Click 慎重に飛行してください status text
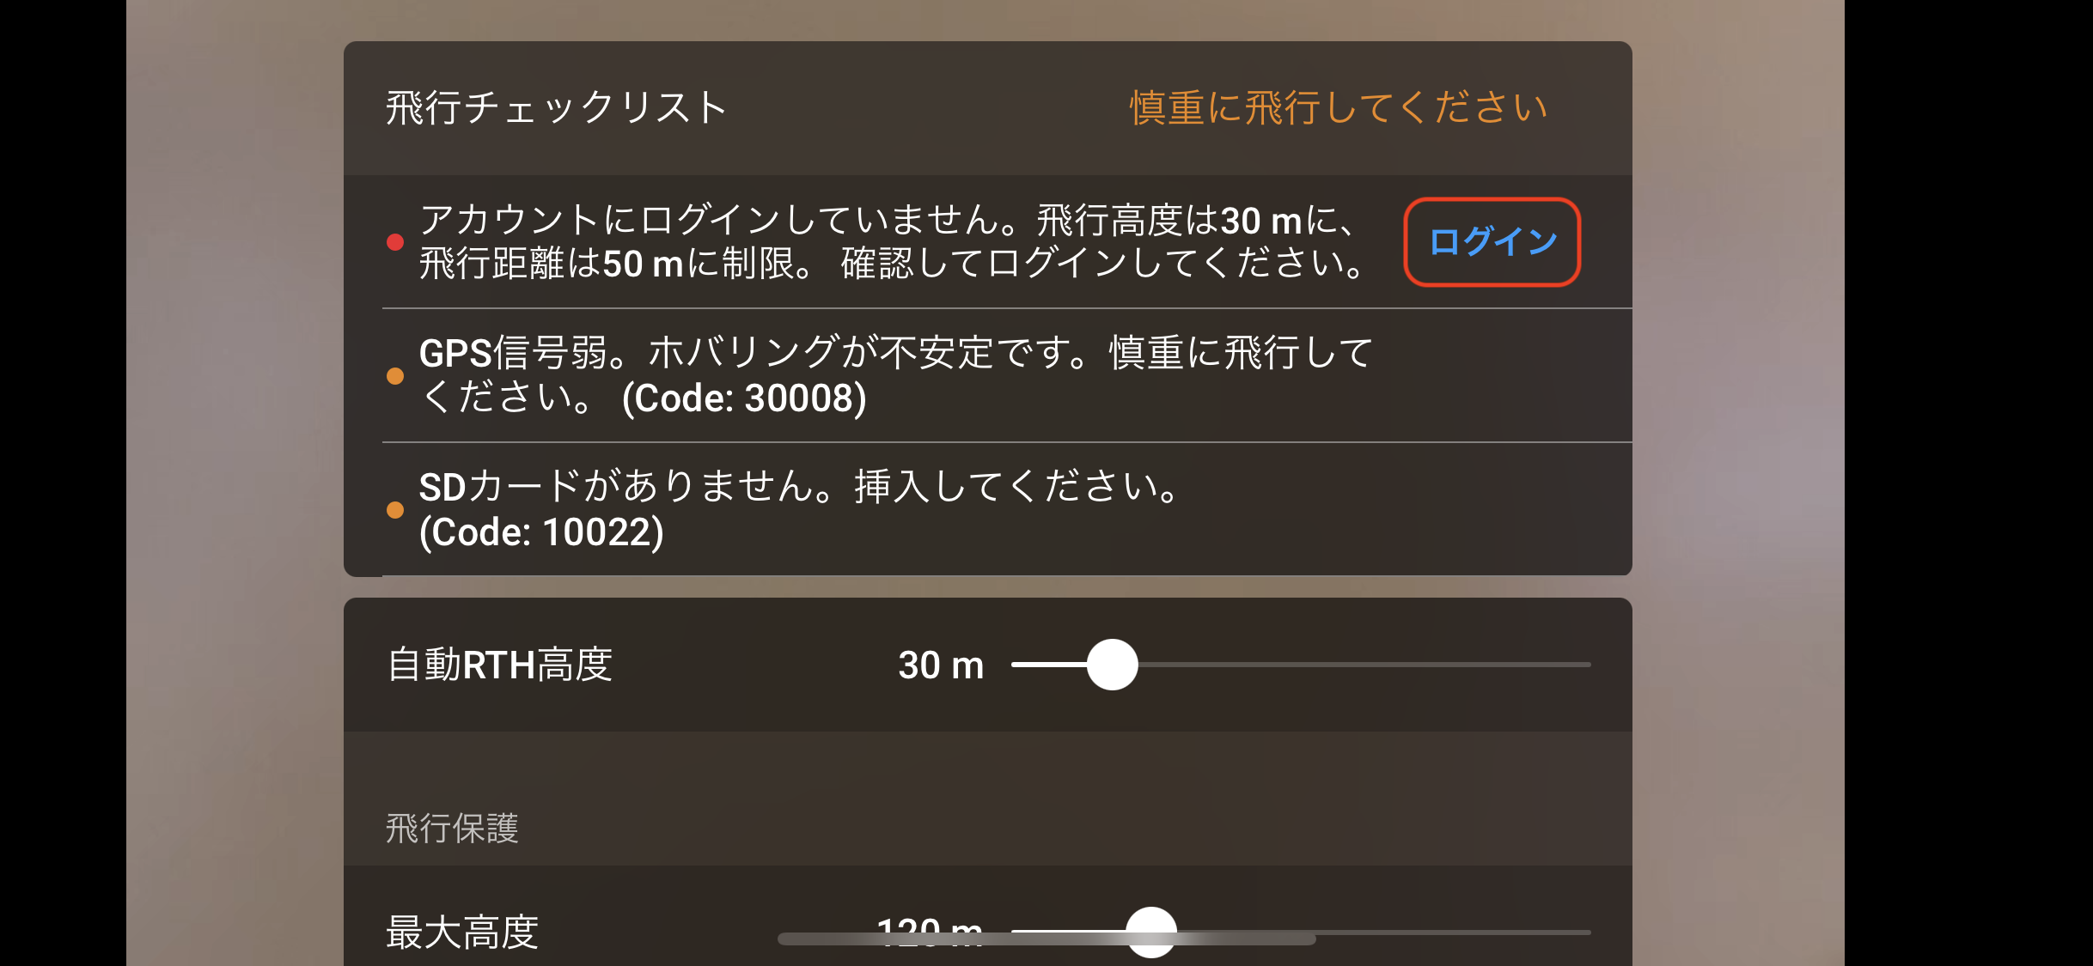This screenshot has width=2093, height=966. (1338, 108)
